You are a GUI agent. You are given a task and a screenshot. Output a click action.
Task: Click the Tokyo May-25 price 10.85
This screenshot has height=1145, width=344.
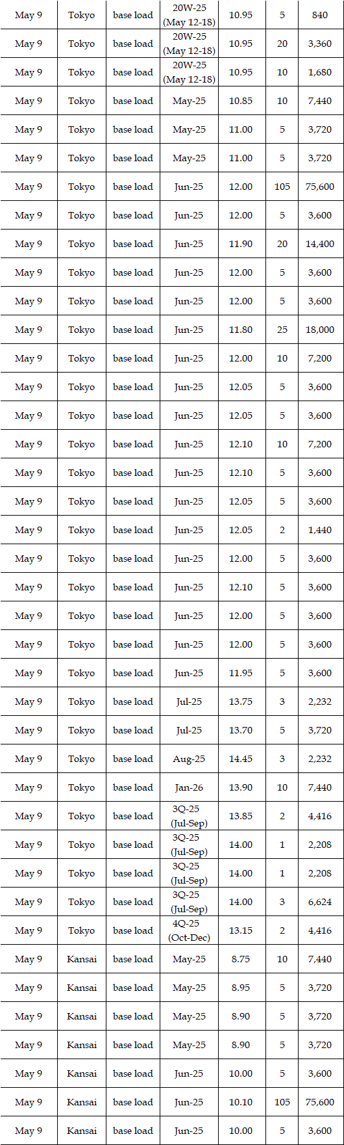click(x=241, y=101)
